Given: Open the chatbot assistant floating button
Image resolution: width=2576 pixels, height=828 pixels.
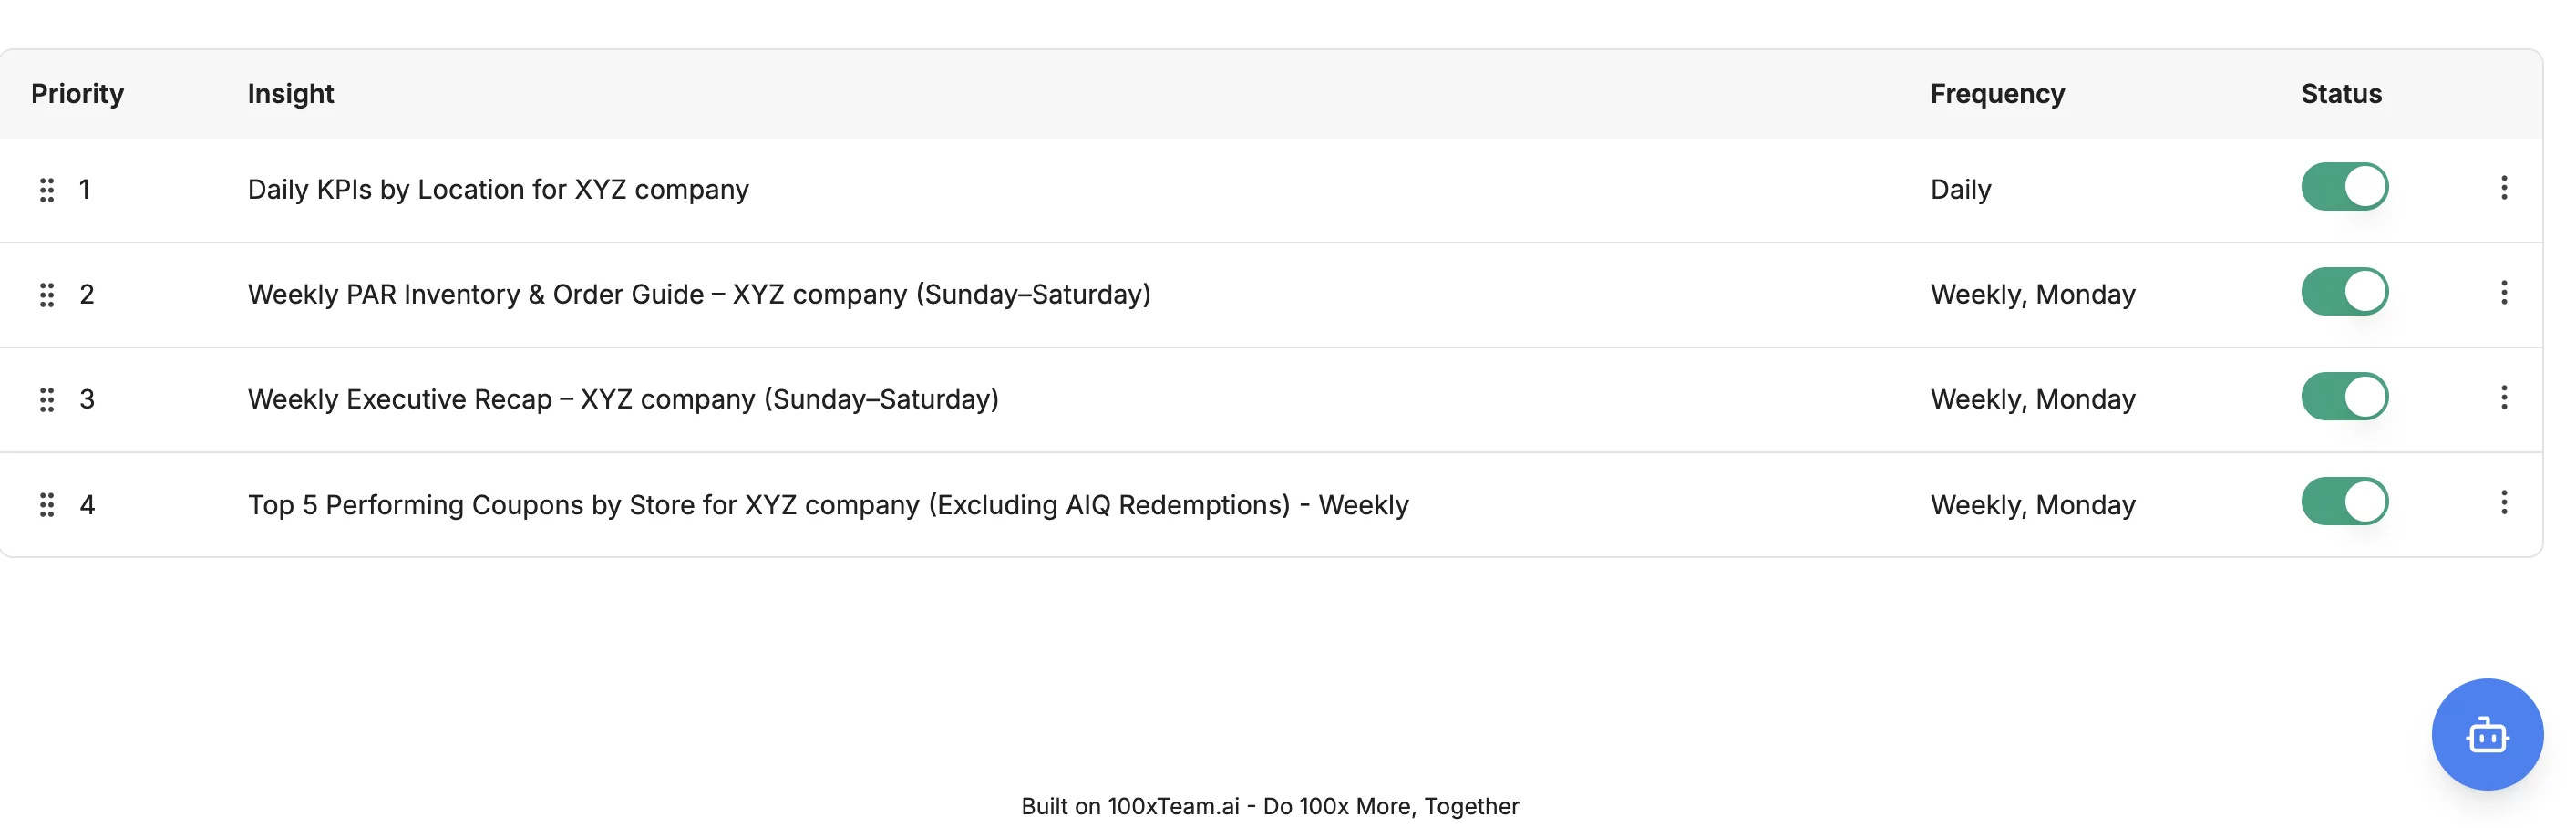Looking at the screenshot, I should [2486, 735].
